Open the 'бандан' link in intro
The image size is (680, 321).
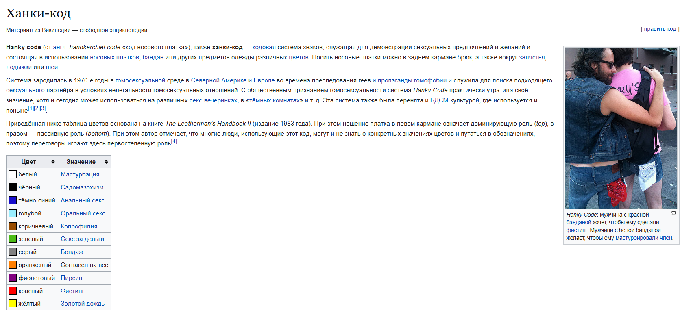click(153, 57)
